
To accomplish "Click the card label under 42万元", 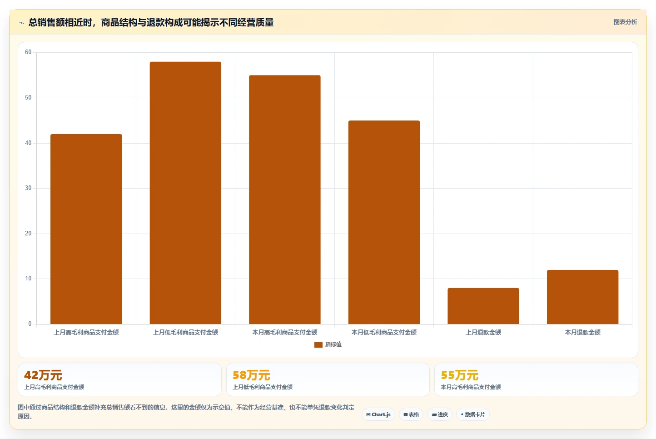I will (x=54, y=387).
